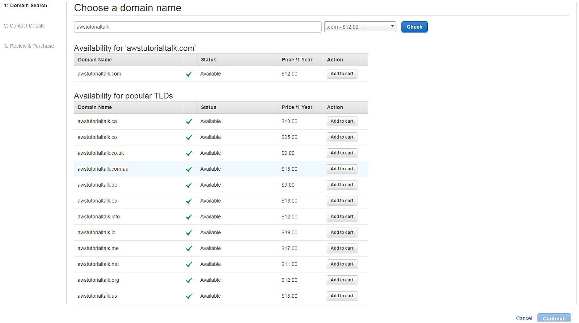The width and height of the screenshot is (579, 323).
Task: Add awstutorialtalk.de to cart
Action: pyautogui.click(x=342, y=185)
